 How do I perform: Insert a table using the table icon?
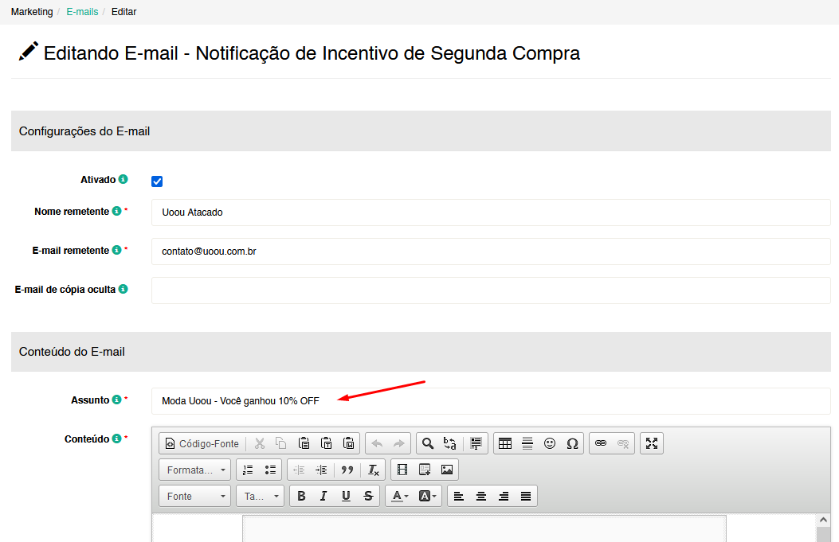tap(505, 443)
